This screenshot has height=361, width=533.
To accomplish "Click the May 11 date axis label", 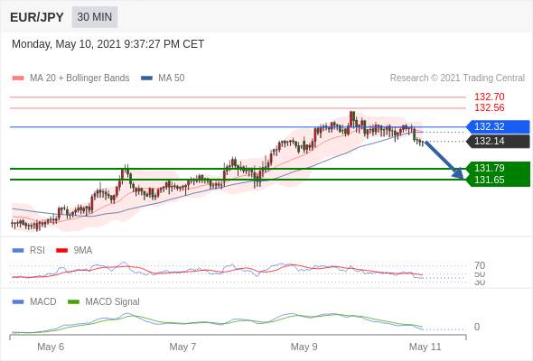I will [x=425, y=347].
